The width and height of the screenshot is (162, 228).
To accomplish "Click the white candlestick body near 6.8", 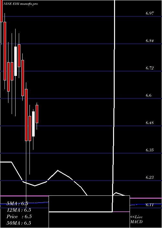I will click(x=16, y=61).
